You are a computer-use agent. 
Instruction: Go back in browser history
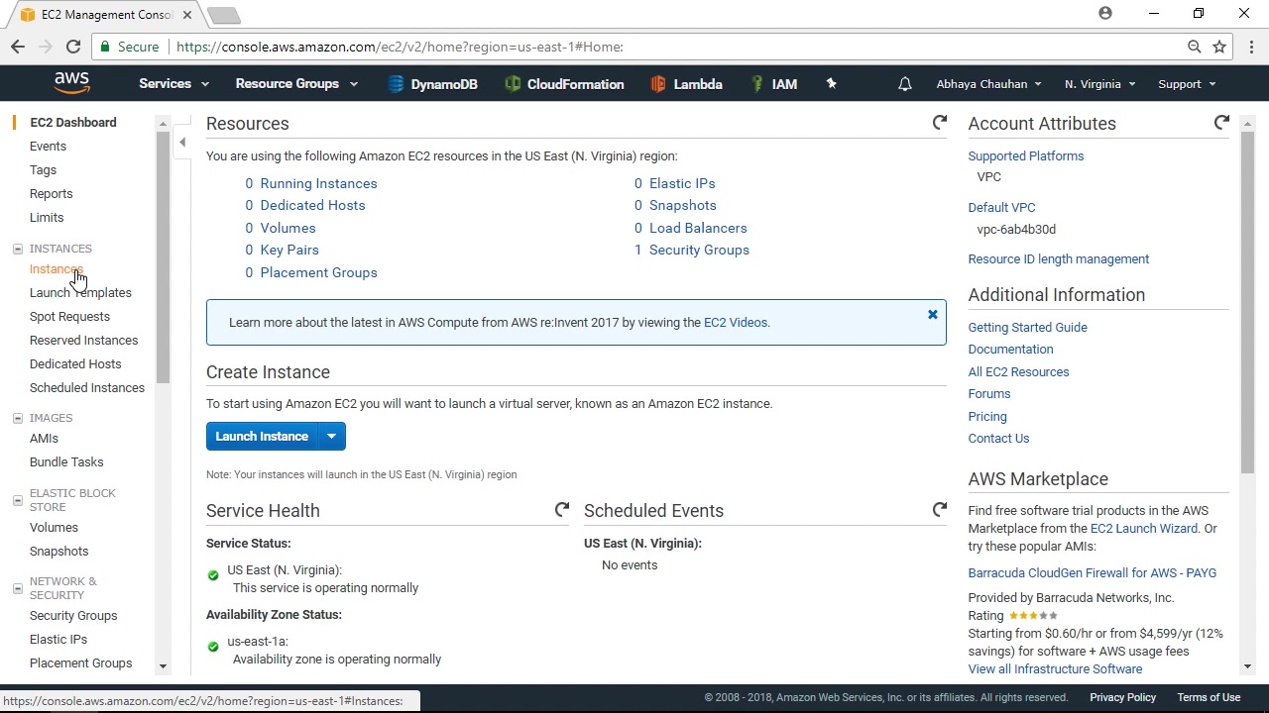(18, 47)
